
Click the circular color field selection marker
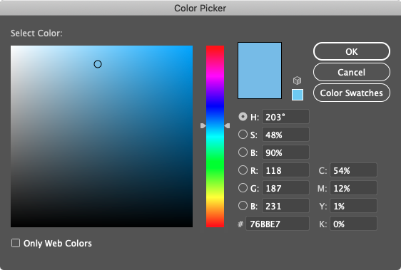coord(98,64)
